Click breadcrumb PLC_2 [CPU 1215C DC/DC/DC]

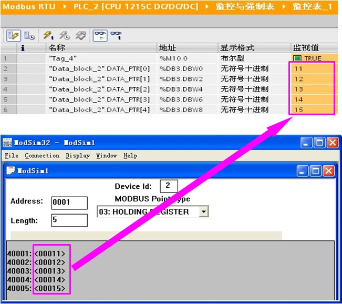click(136, 6)
